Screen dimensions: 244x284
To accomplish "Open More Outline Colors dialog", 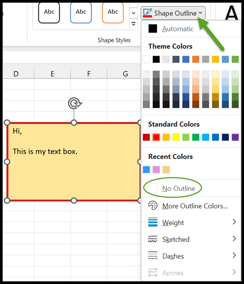I will pyautogui.click(x=191, y=206).
